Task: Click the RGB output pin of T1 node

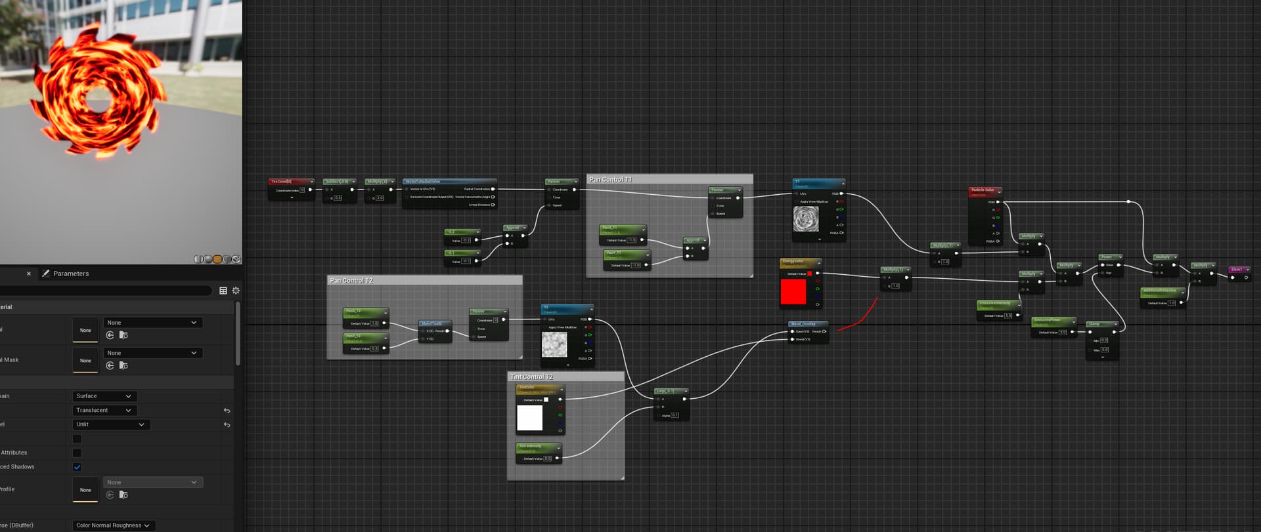Action: coord(842,194)
